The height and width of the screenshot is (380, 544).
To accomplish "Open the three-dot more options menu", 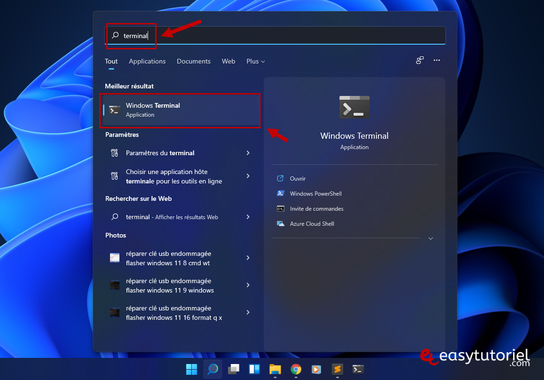I will click(436, 60).
